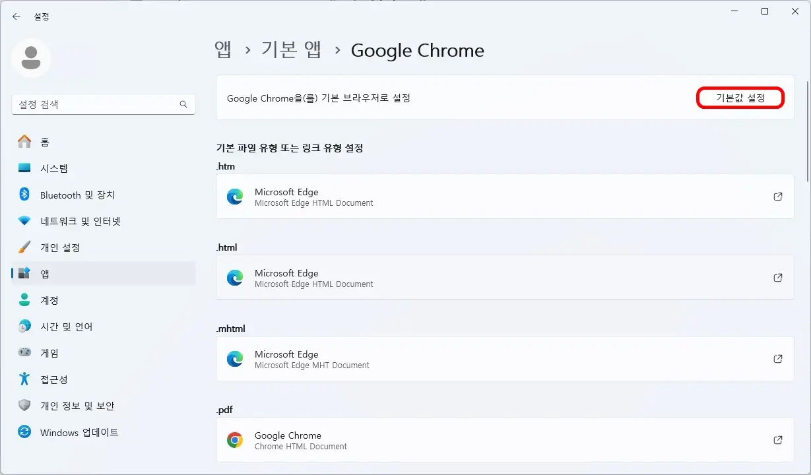Click the personalization paintbrush icon
The height and width of the screenshot is (475, 811).
click(24, 247)
